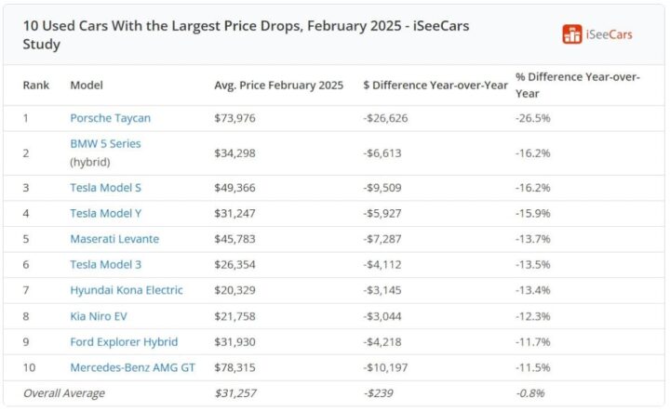
Task: Select the Overall Average row label
Action: point(64,393)
